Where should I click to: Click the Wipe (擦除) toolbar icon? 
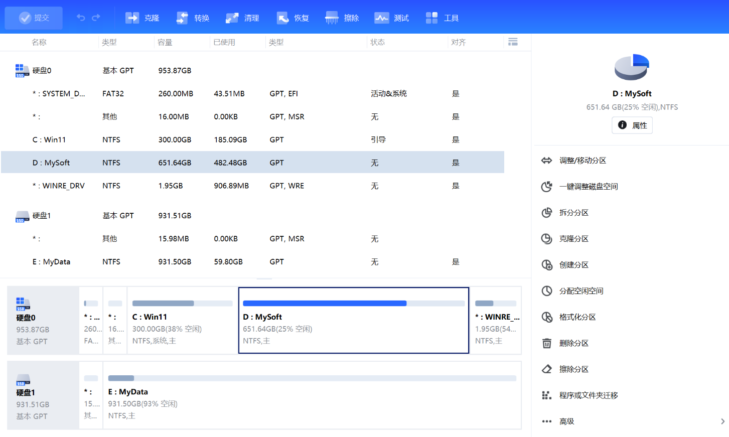[332, 18]
